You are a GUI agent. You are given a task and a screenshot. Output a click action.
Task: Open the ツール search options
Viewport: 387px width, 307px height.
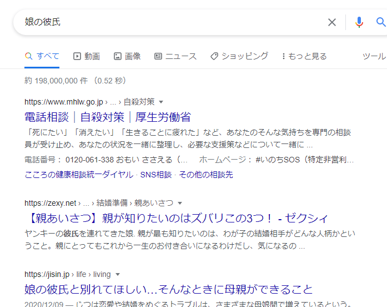click(374, 56)
